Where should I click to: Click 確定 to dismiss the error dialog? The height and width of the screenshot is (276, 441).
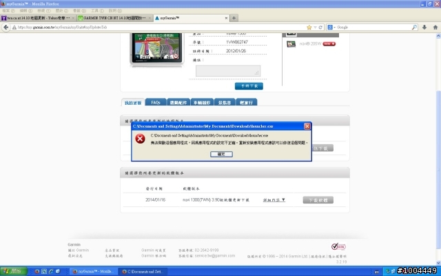pos(221,154)
